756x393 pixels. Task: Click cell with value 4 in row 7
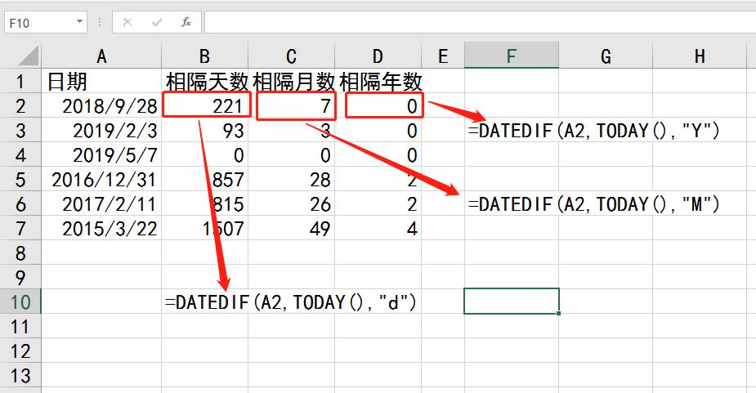(378, 229)
